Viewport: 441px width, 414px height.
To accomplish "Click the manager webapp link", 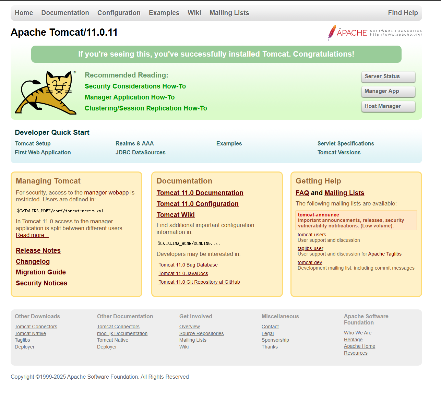I will tap(106, 192).
